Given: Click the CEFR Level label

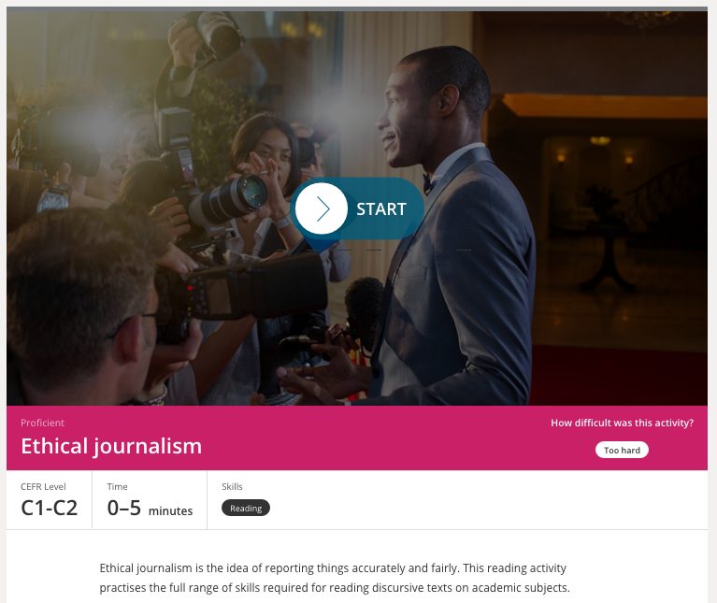Looking at the screenshot, I should [x=43, y=486].
